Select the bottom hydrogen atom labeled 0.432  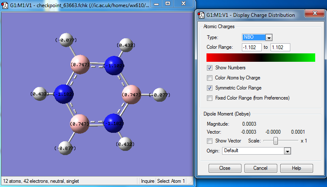[x=125, y=144]
